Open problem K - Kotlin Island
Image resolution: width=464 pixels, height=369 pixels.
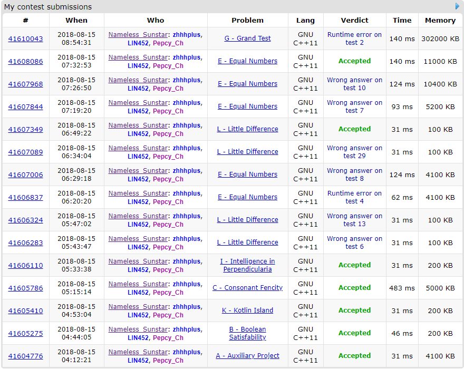[x=247, y=310]
